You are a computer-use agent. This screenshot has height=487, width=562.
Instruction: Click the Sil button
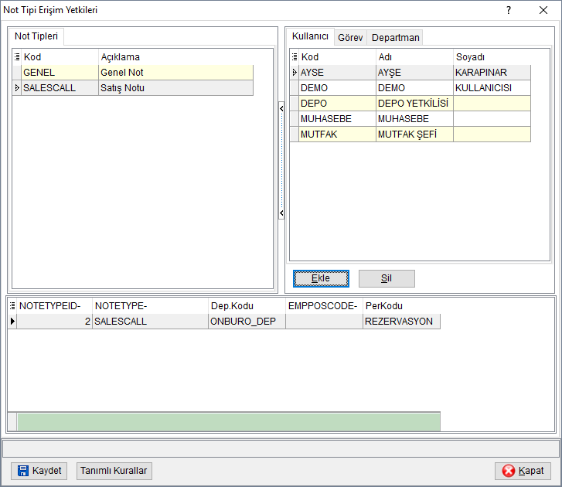point(387,278)
